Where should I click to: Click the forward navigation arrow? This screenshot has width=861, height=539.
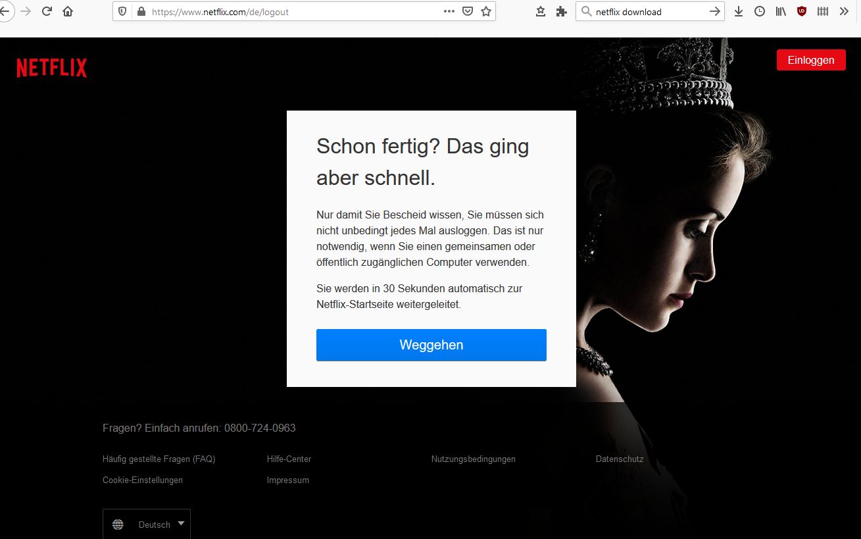tap(26, 11)
